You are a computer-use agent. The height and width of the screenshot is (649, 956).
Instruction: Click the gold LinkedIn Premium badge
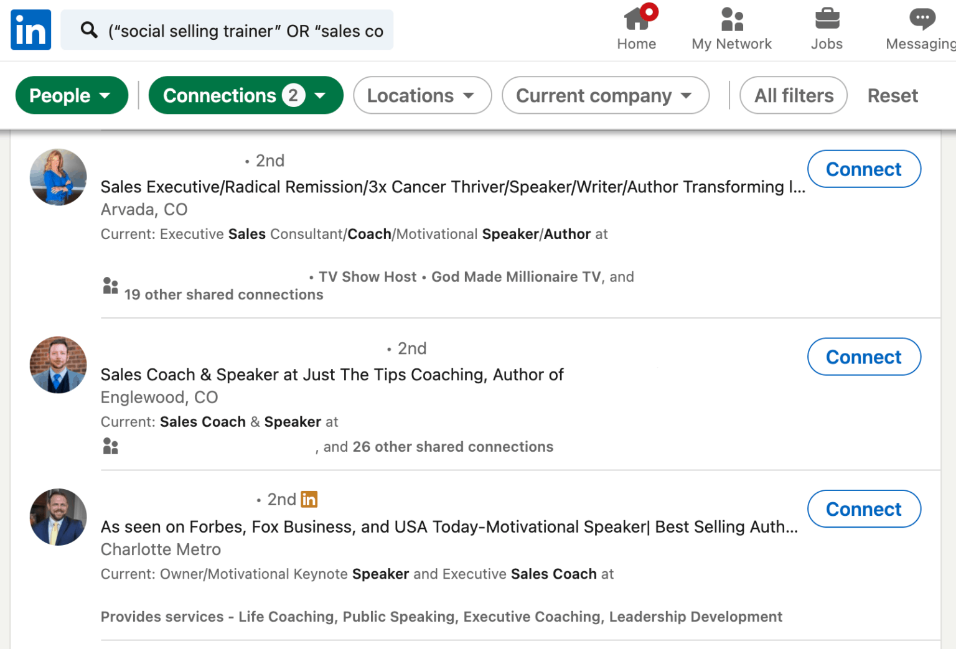tap(309, 499)
